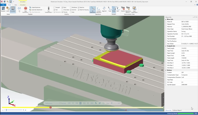This screenshot has height=115, width=198.
Task: Click the Mastercam logo icon in title bar
Action: tap(2, 2)
